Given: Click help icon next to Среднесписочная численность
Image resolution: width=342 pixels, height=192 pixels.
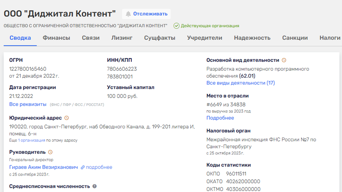Looking at the screenshot, I should pos(94,186).
